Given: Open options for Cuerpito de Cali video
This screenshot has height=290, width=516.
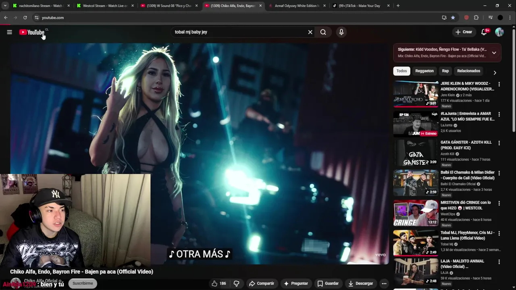Looking at the screenshot, I should tap(499, 173).
